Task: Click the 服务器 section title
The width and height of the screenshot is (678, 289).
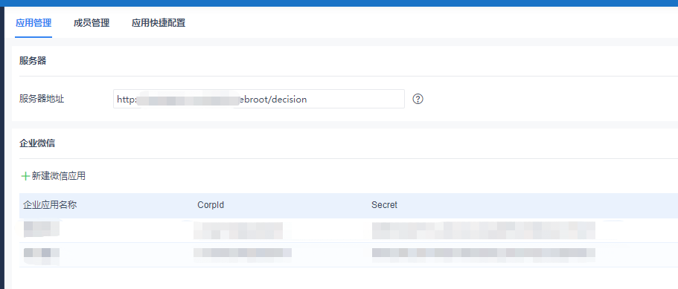Action: [x=33, y=61]
